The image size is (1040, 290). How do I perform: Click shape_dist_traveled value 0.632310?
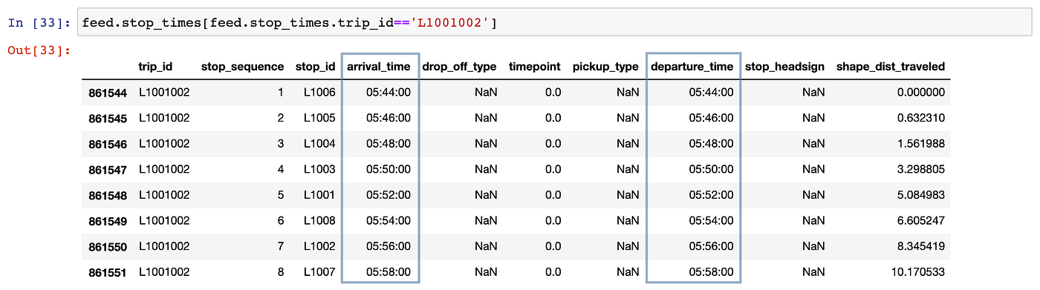pyautogui.click(x=921, y=118)
